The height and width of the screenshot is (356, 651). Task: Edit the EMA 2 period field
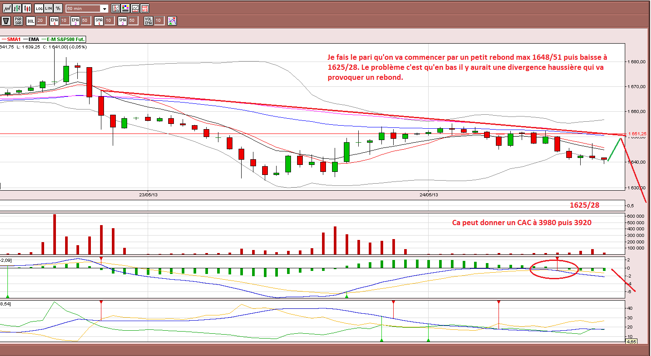[x=86, y=21]
